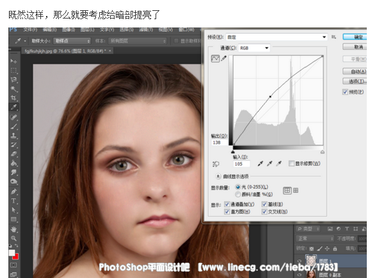Image resolution: width=370 pixels, height=278 pixels.
Task: Select the Clone Stamp tool
Action: (x=13, y=135)
